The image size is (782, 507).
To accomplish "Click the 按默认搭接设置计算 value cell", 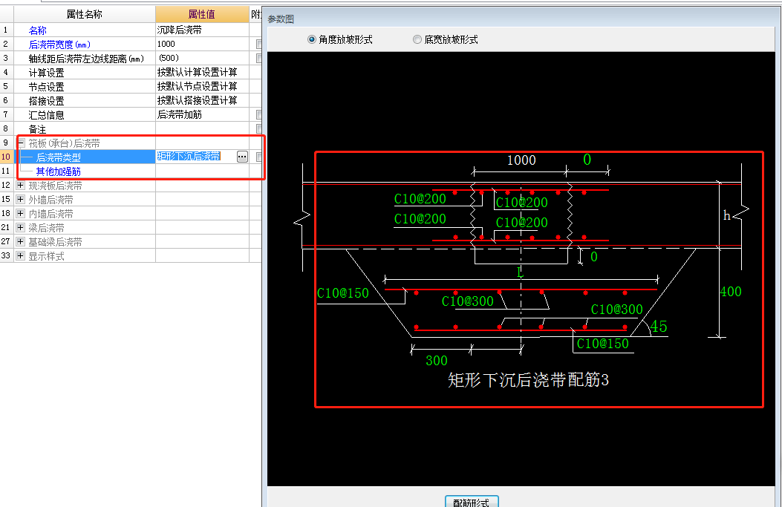I will click(203, 100).
